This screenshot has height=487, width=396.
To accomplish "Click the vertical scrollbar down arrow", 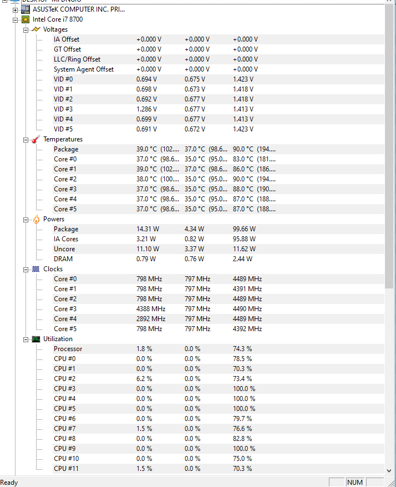I will pyautogui.click(x=389, y=470).
